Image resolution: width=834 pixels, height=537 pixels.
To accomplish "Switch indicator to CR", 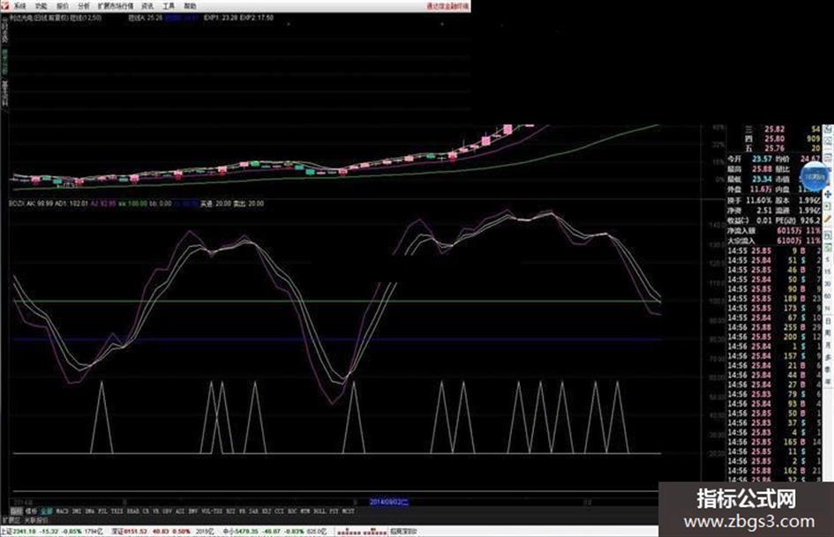I will [x=146, y=511].
